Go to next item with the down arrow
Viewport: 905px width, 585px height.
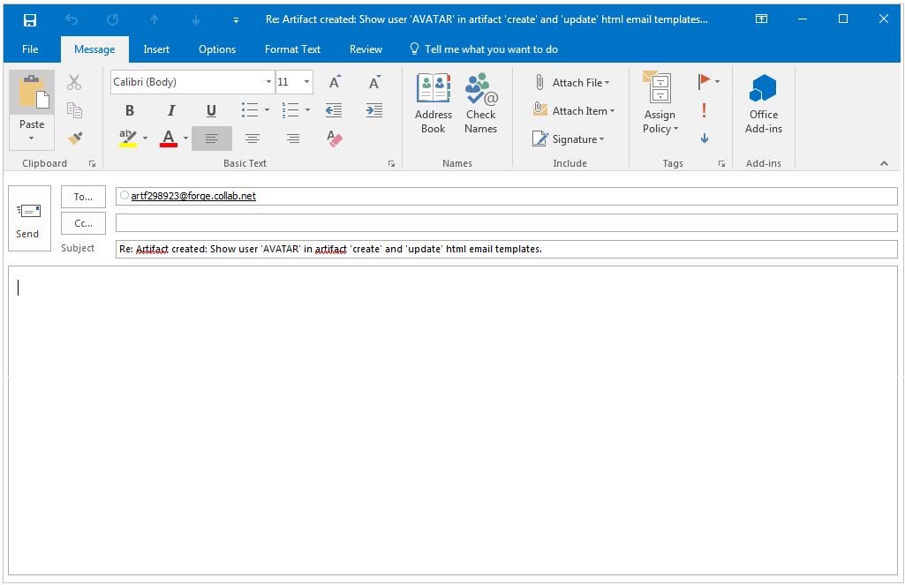(x=196, y=20)
